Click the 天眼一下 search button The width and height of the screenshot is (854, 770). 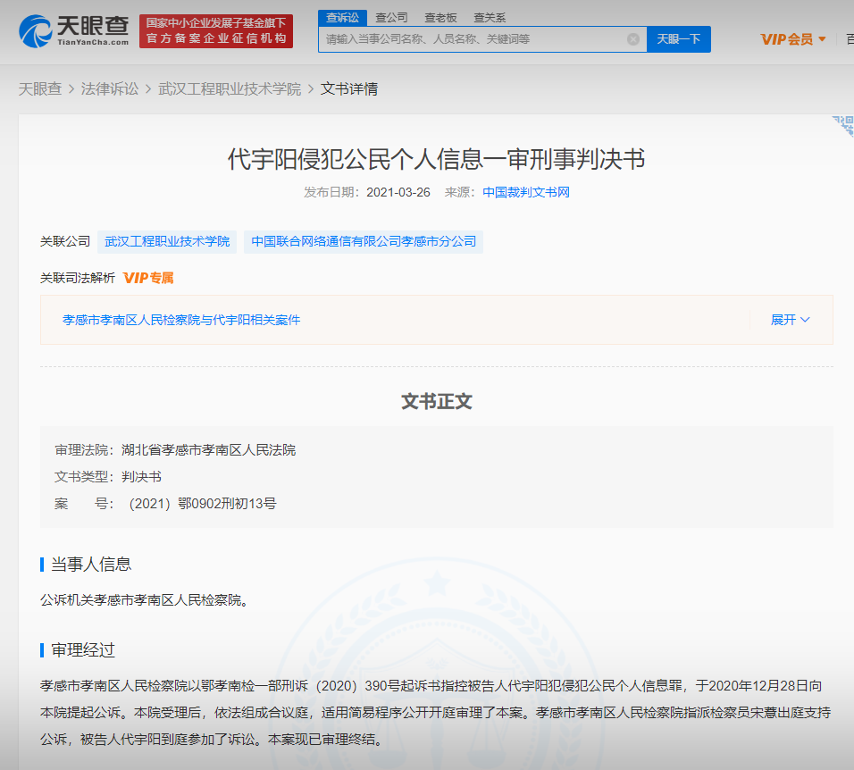click(x=678, y=38)
